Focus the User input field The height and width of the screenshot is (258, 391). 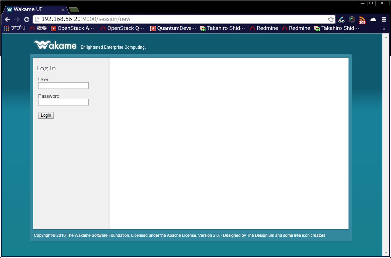(x=63, y=86)
